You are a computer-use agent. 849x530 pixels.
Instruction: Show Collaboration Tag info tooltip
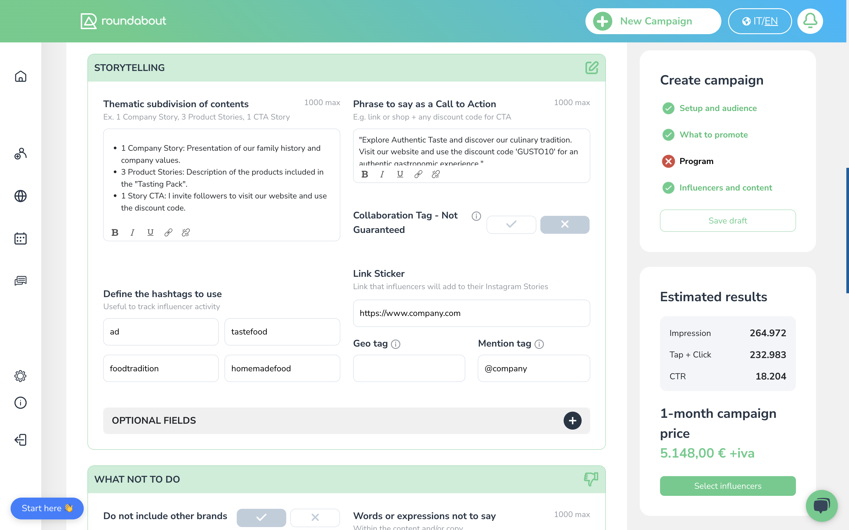476,216
